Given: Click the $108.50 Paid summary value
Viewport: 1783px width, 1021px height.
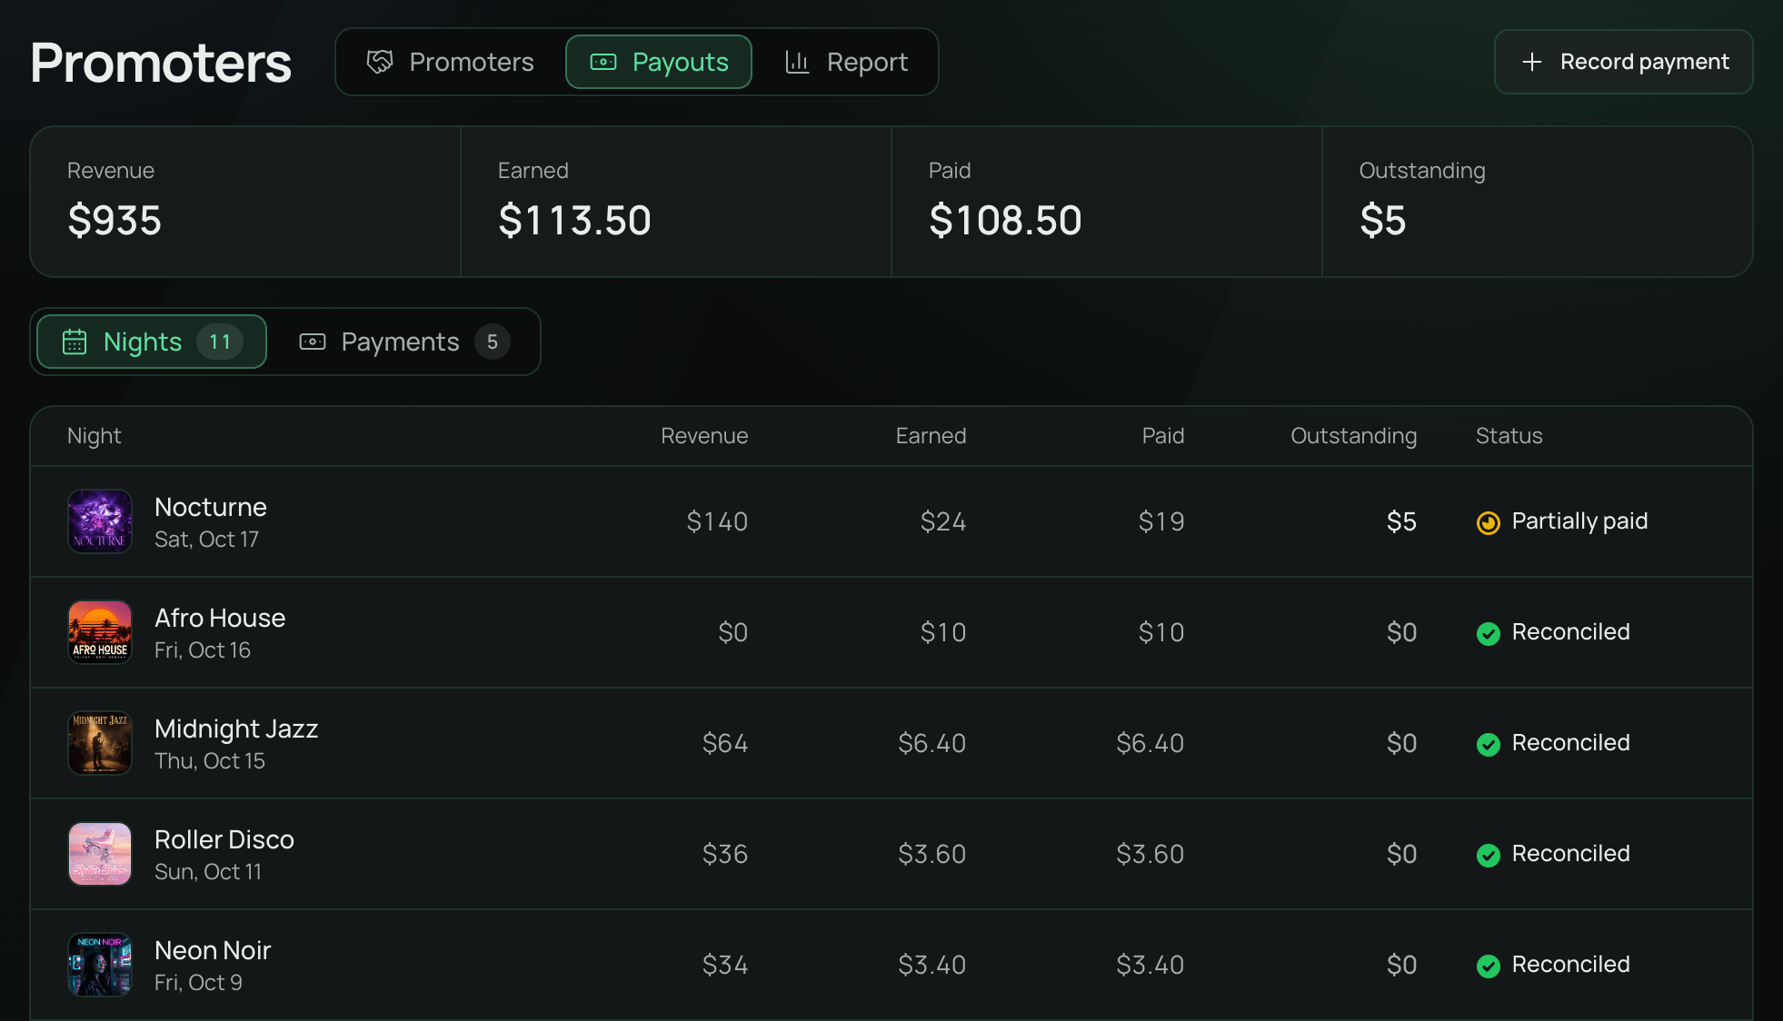Looking at the screenshot, I should pyautogui.click(x=1005, y=221).
